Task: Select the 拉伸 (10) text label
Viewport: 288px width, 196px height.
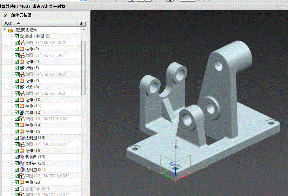Action: [33, 100]
